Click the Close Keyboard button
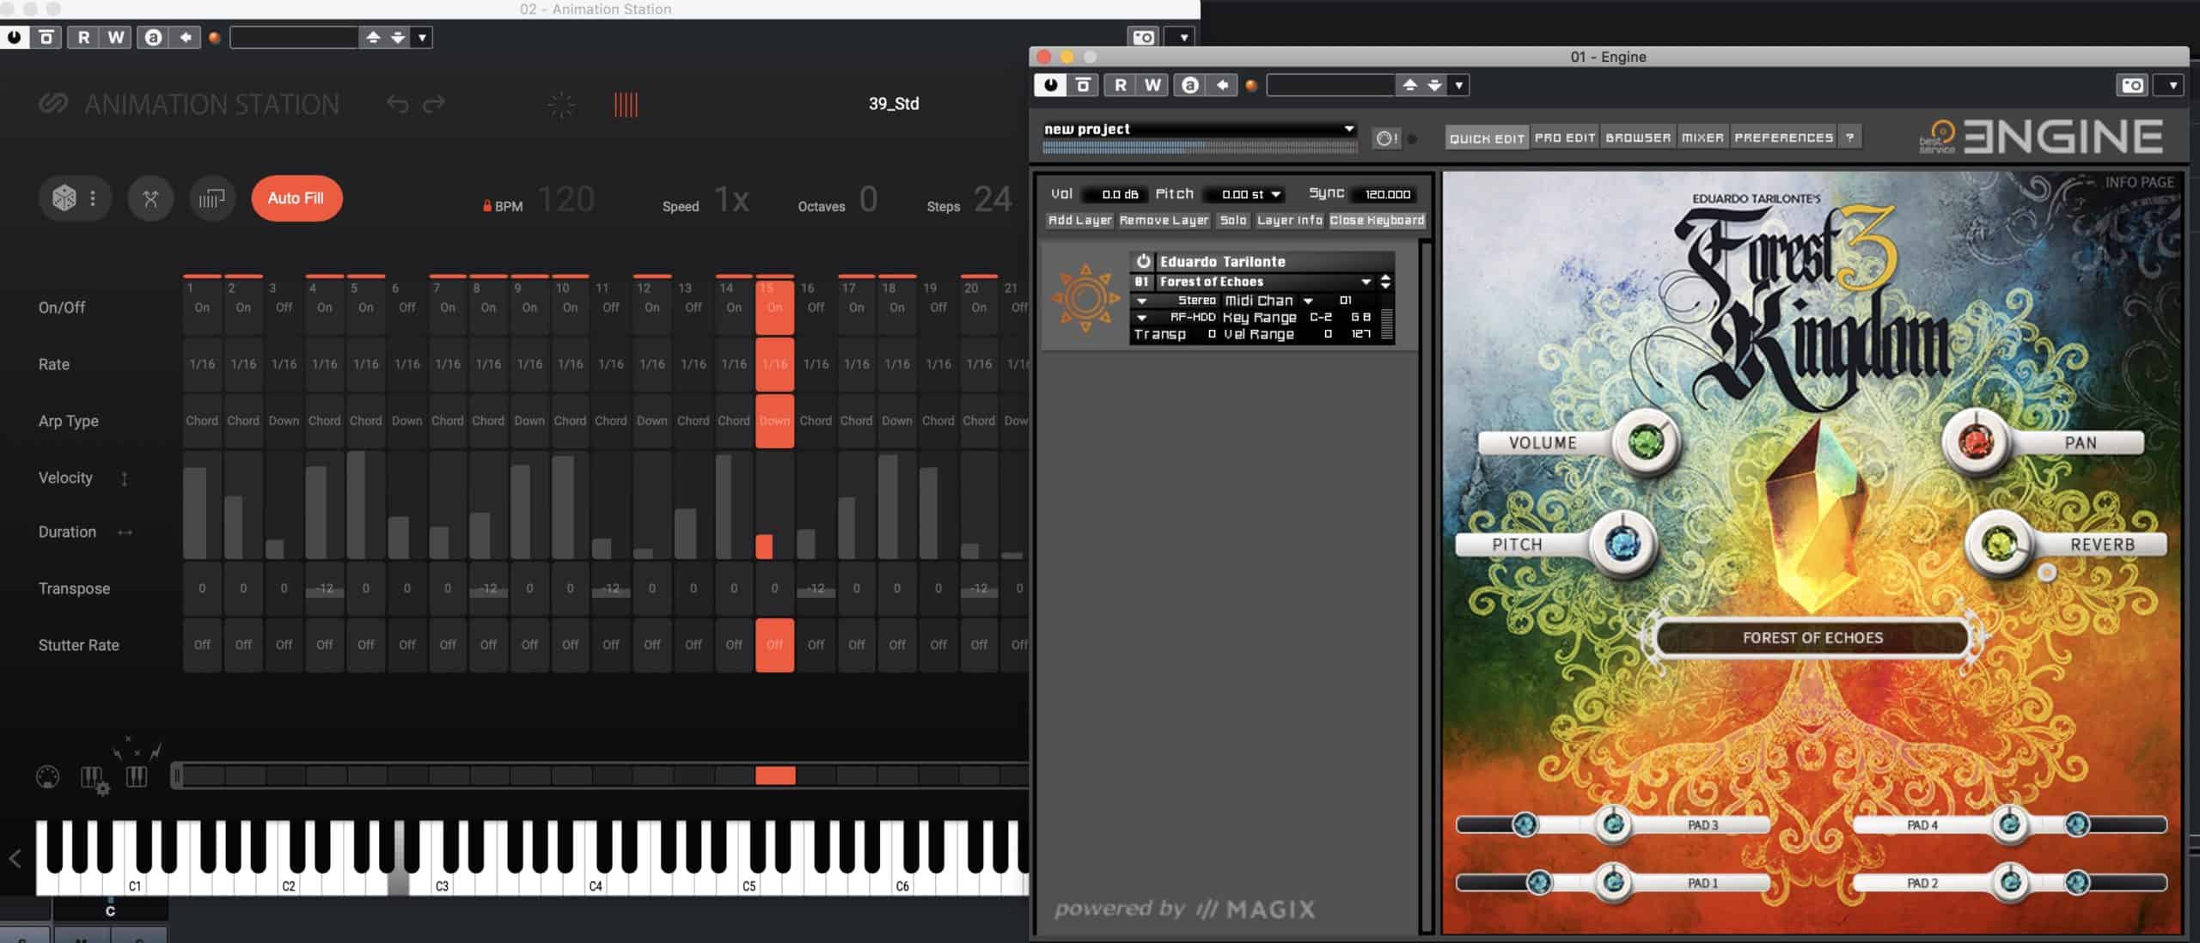 (x=1377, y=221)
